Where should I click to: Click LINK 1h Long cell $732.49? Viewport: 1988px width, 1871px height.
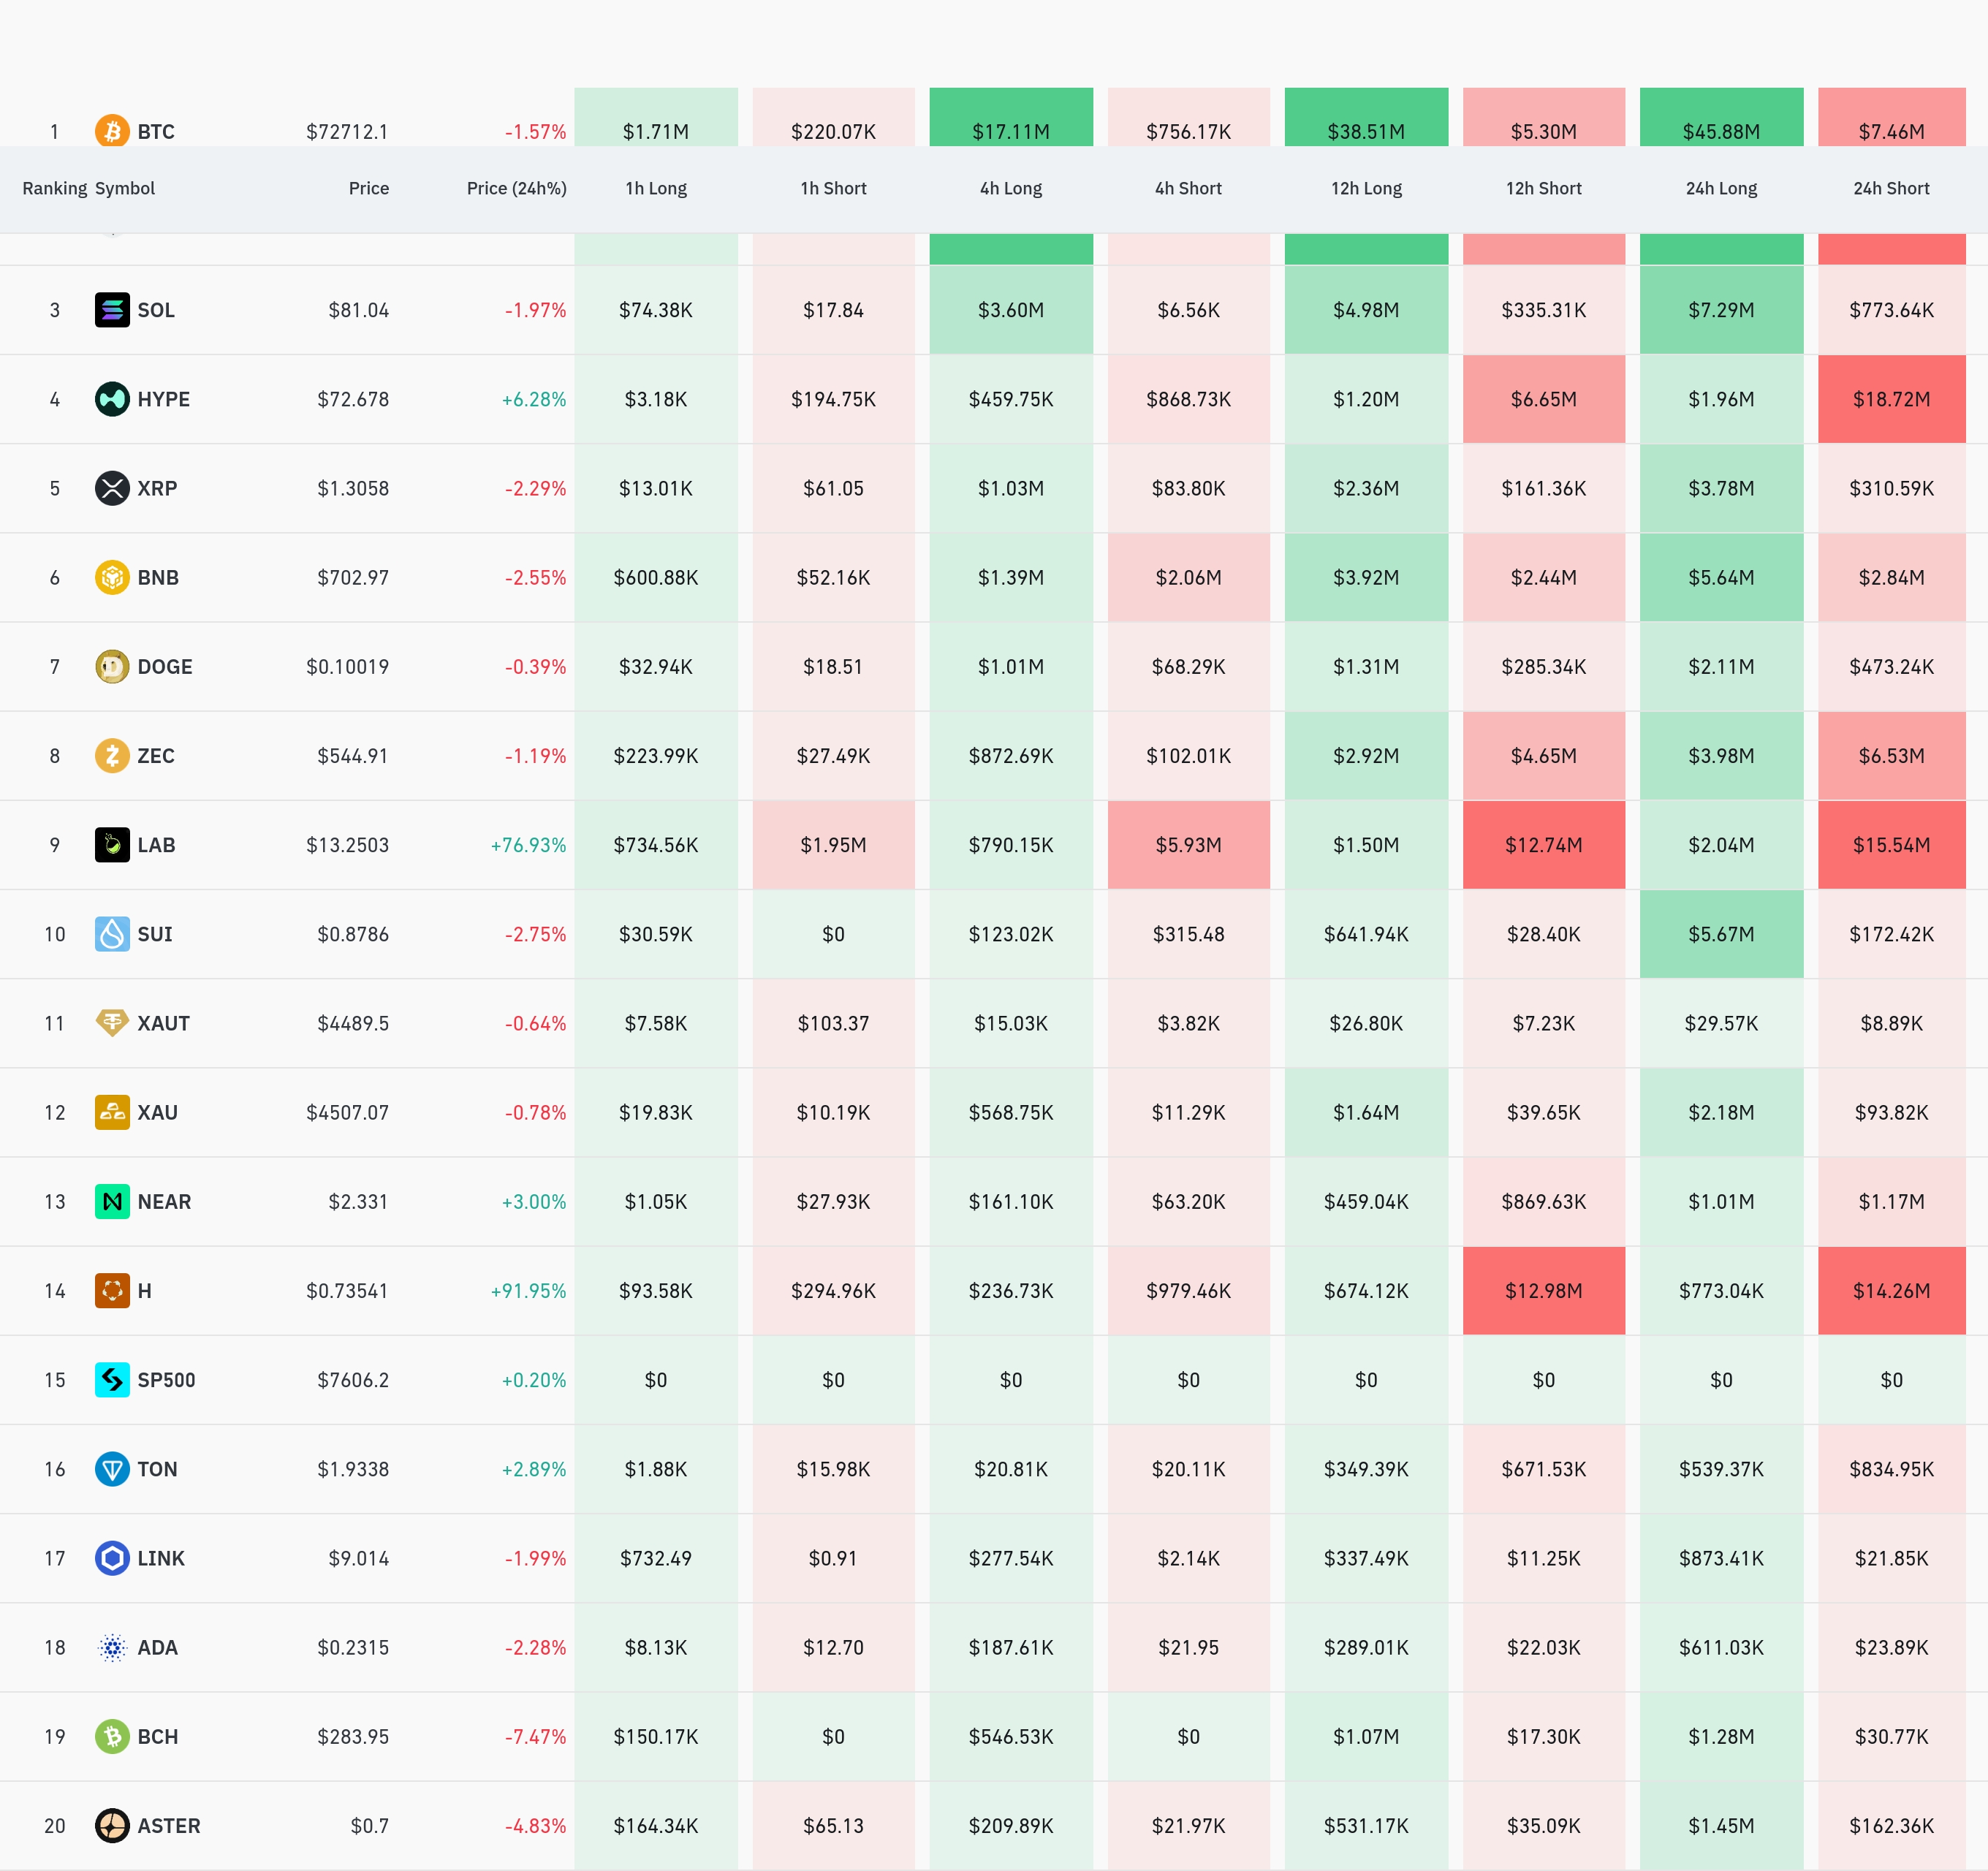coord(656,1558)
